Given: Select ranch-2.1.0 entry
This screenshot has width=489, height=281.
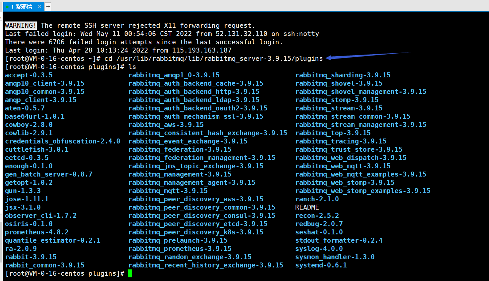Looking at the screenshot, I should pos(317,199).
